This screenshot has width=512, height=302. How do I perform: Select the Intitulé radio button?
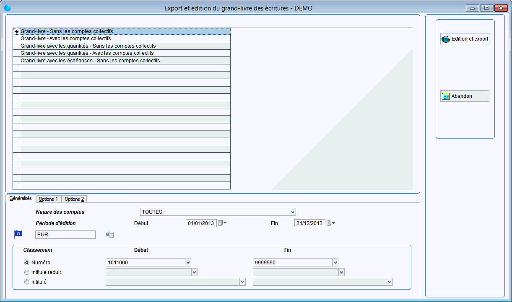tap(27, 282)
